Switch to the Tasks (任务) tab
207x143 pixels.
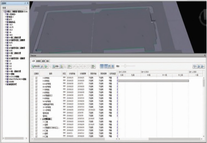coord(33,61)
